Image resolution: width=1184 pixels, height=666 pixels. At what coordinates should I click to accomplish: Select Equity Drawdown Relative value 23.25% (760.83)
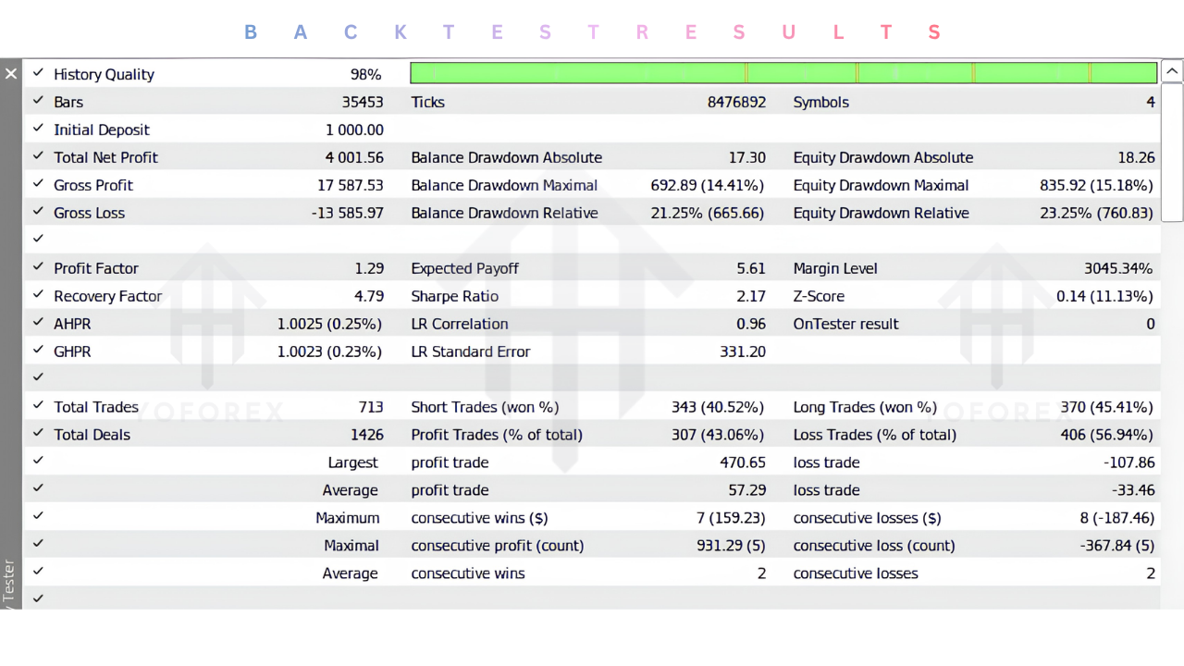coord(1097,213)
